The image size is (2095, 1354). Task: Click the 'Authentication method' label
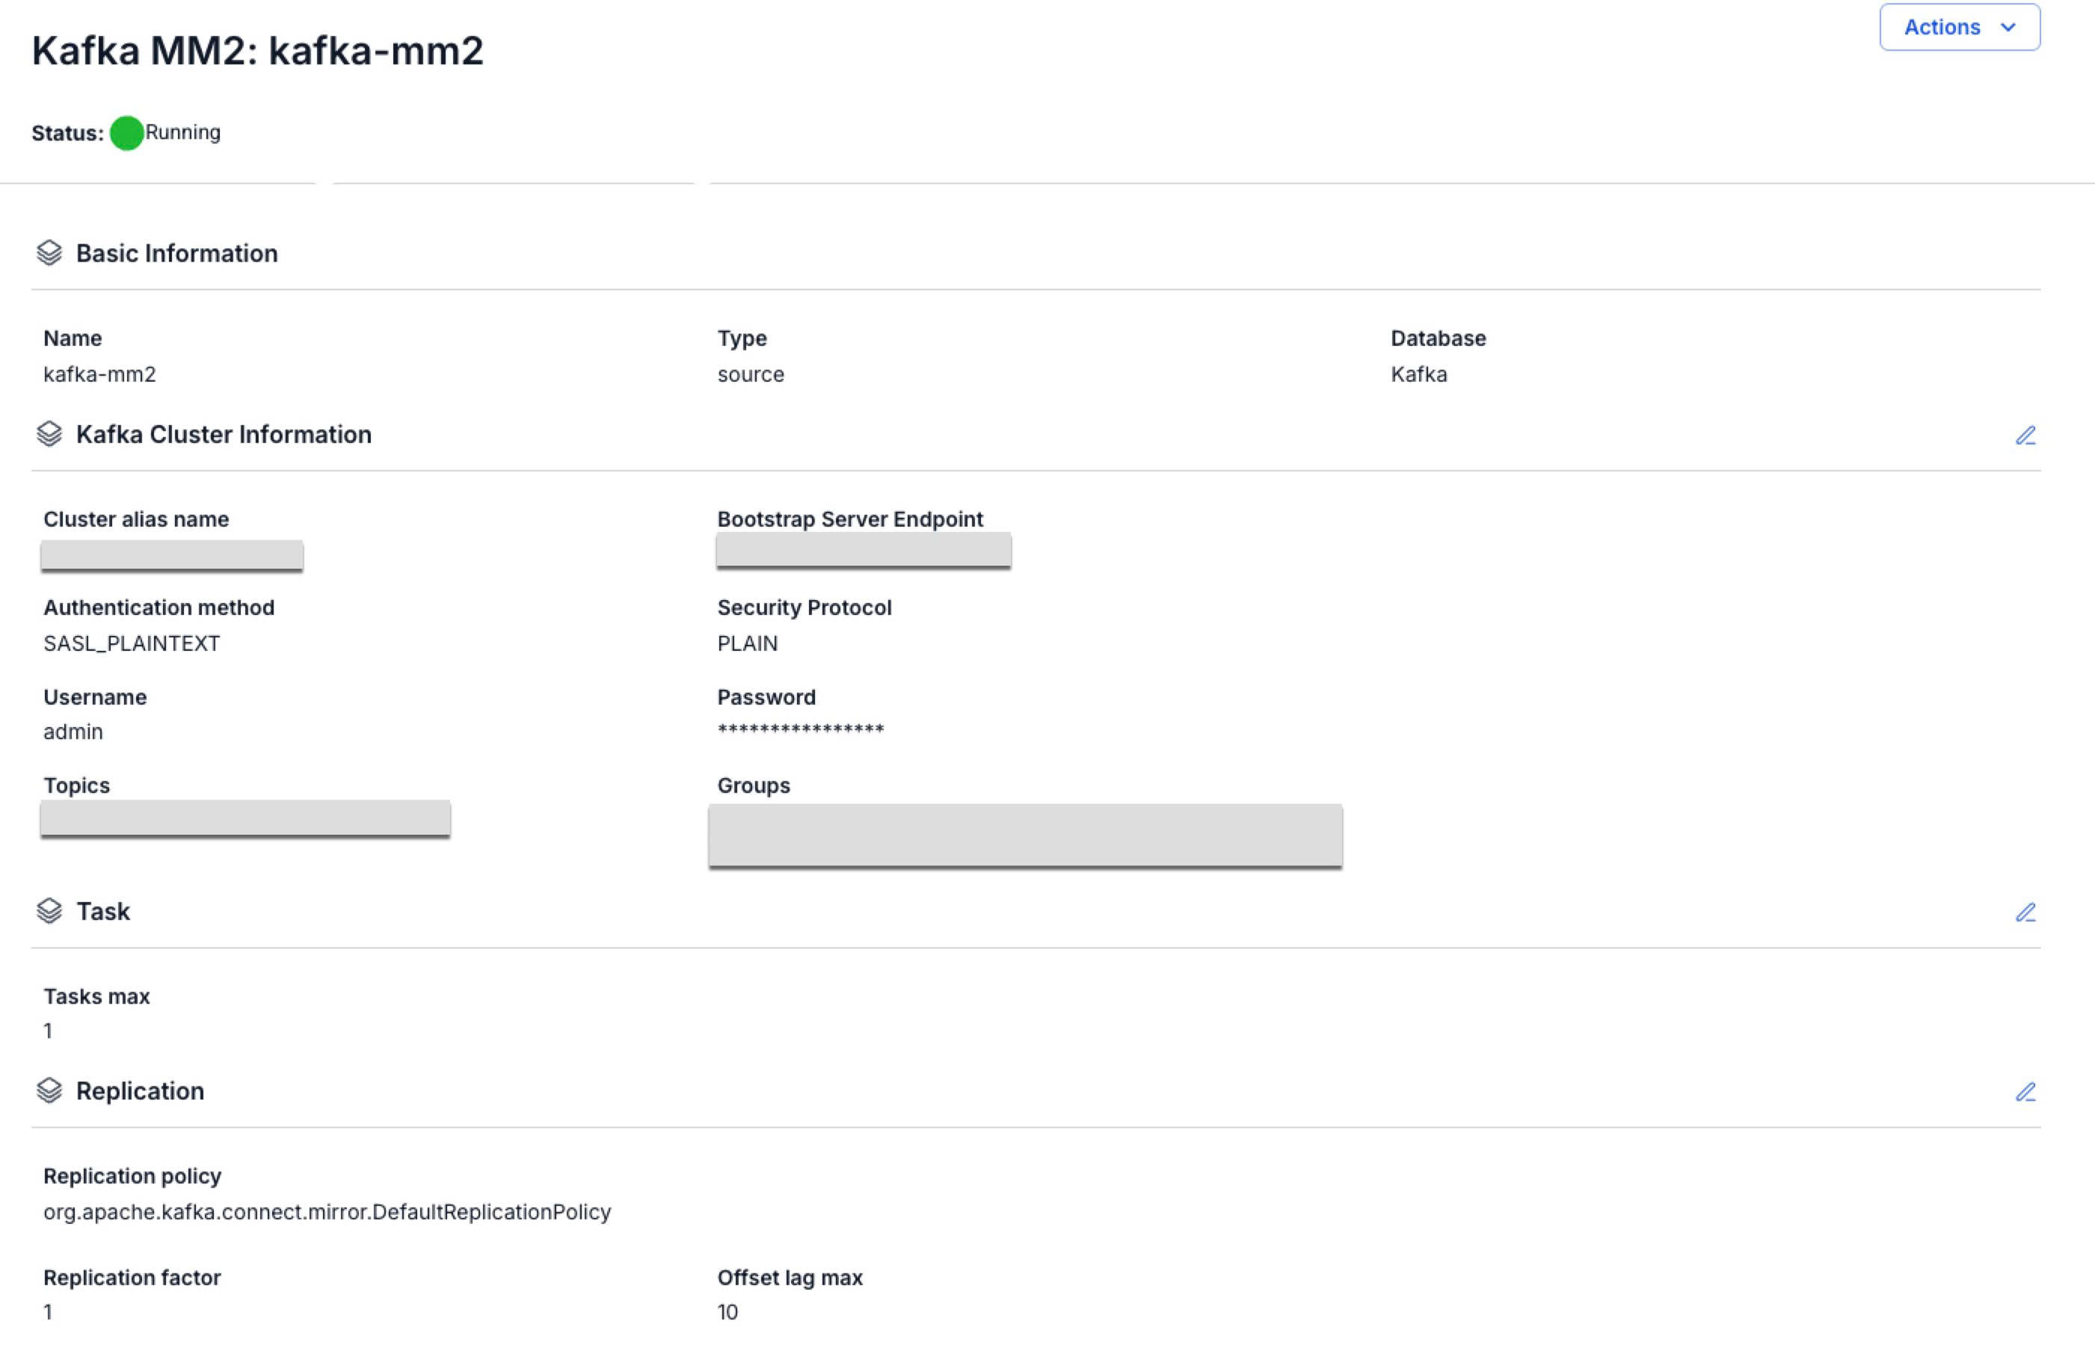(x=159, y=608)
